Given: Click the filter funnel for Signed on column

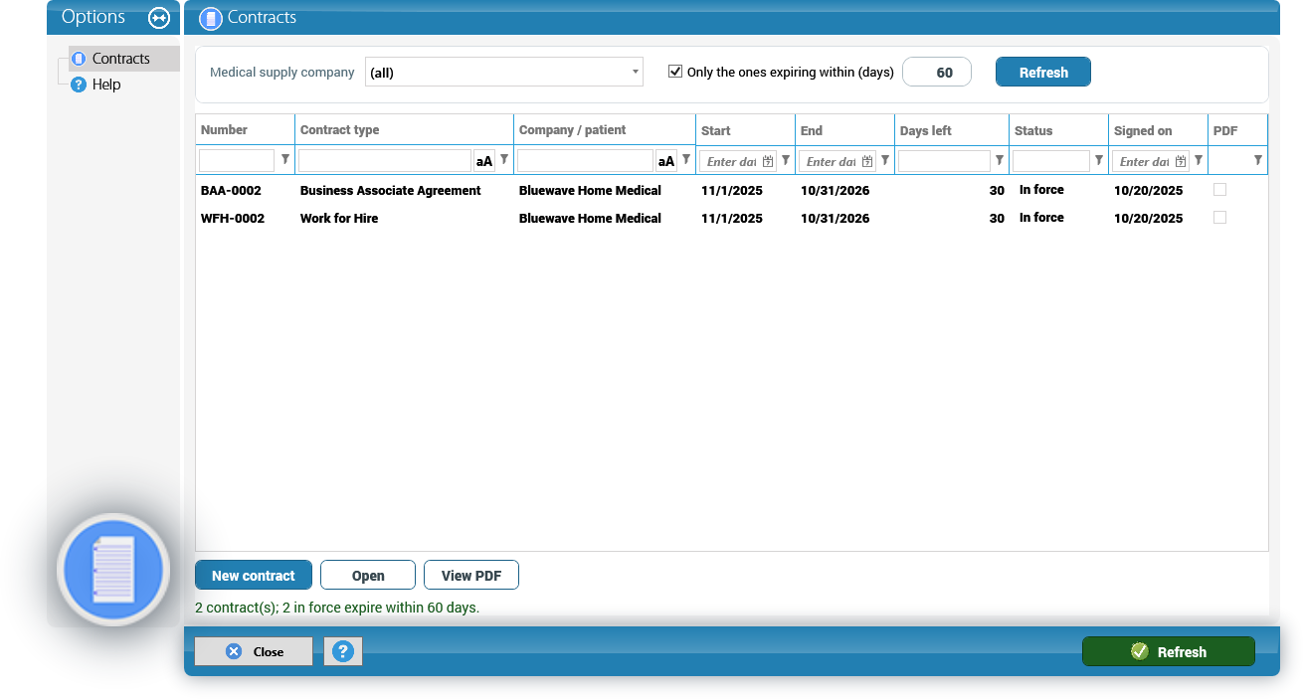Looking at the screenshot, I should tap(1199, 160).
